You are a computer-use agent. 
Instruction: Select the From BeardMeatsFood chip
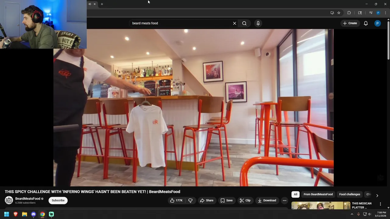pyautogui.click(x=318, y=194)
